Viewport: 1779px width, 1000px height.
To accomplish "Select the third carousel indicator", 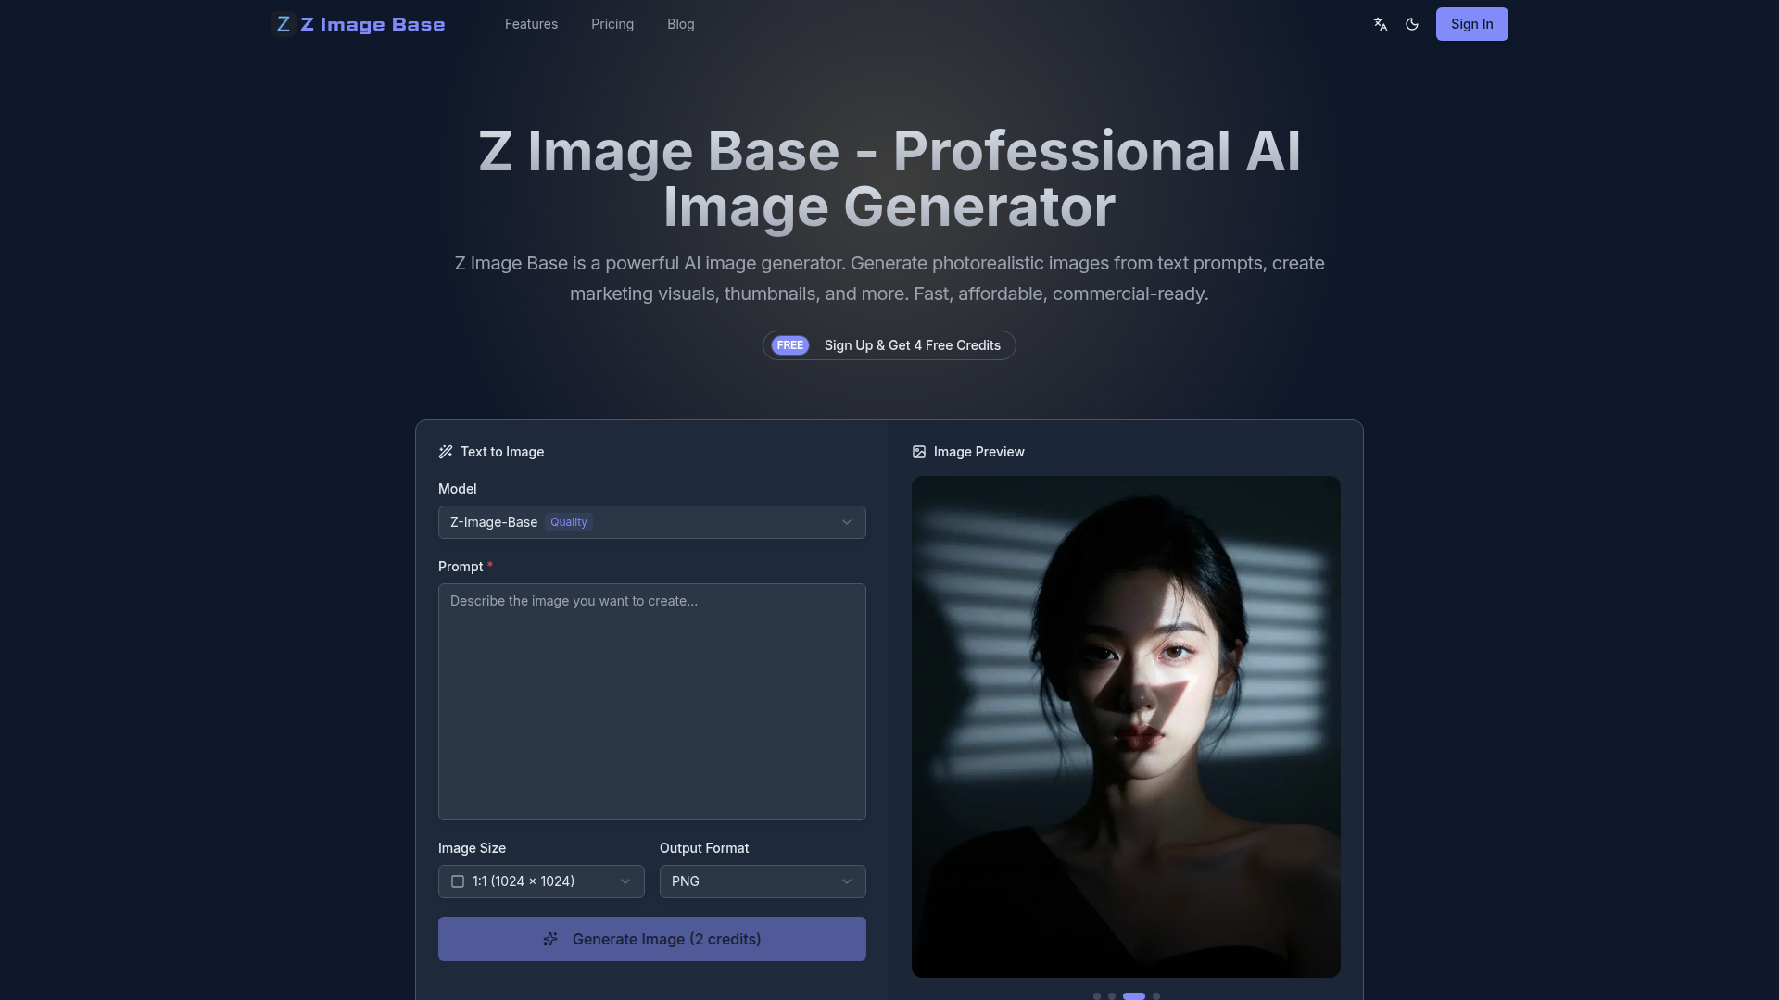I will click(1134, 996).
